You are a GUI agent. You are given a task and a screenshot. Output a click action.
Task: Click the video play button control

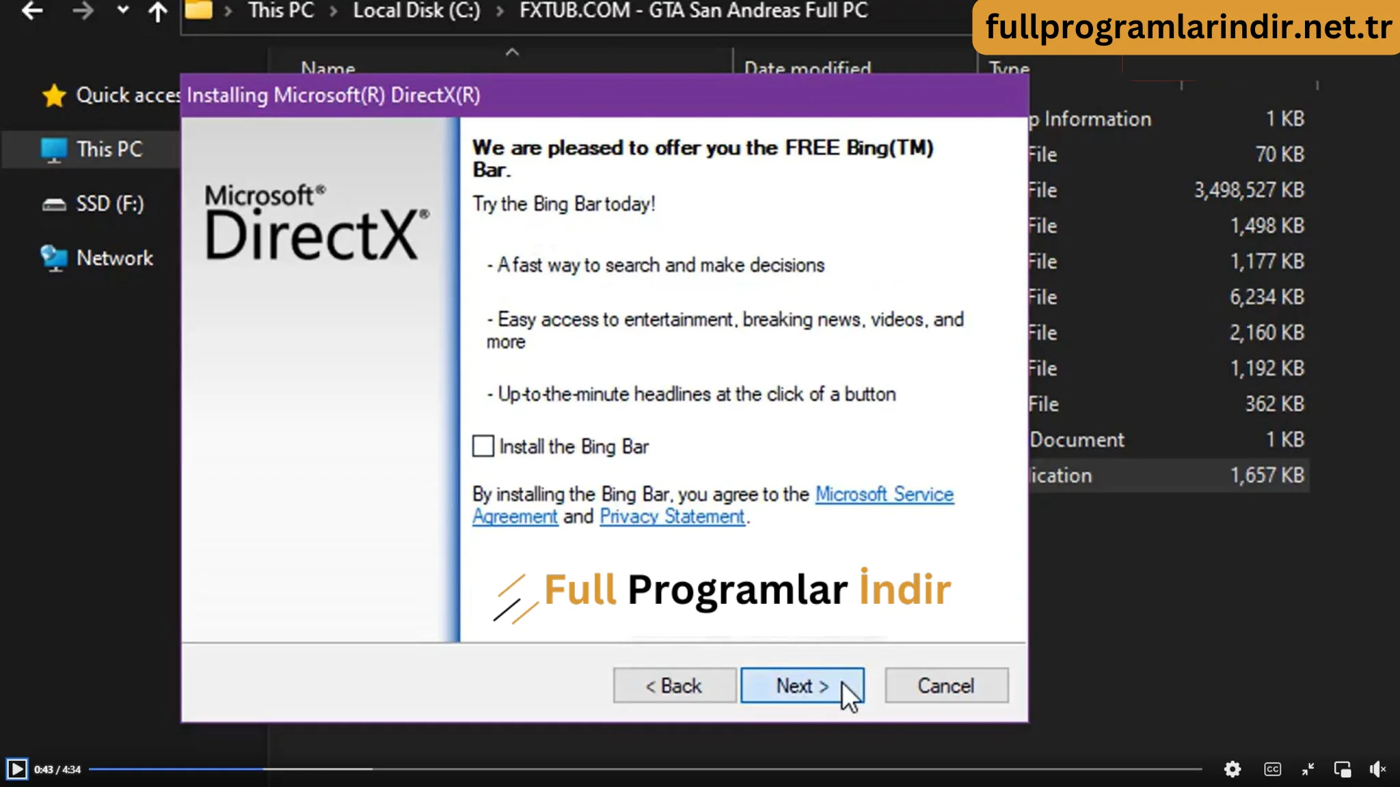click(16, 769)
